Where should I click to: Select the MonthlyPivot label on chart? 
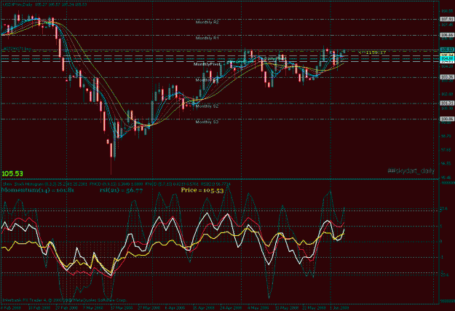click(x=207, y=64)
